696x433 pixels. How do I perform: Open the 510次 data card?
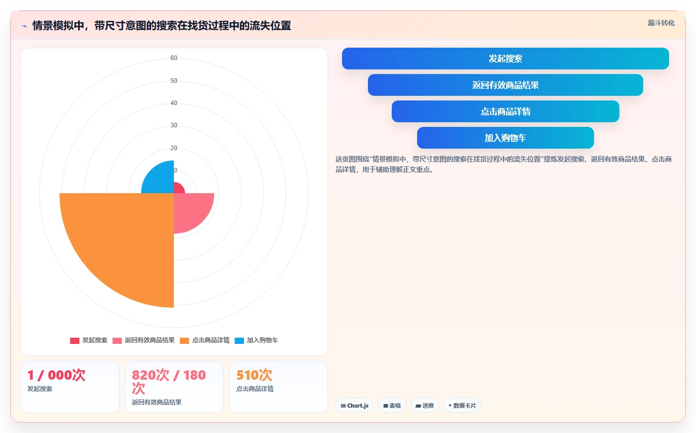pos(278,387)
